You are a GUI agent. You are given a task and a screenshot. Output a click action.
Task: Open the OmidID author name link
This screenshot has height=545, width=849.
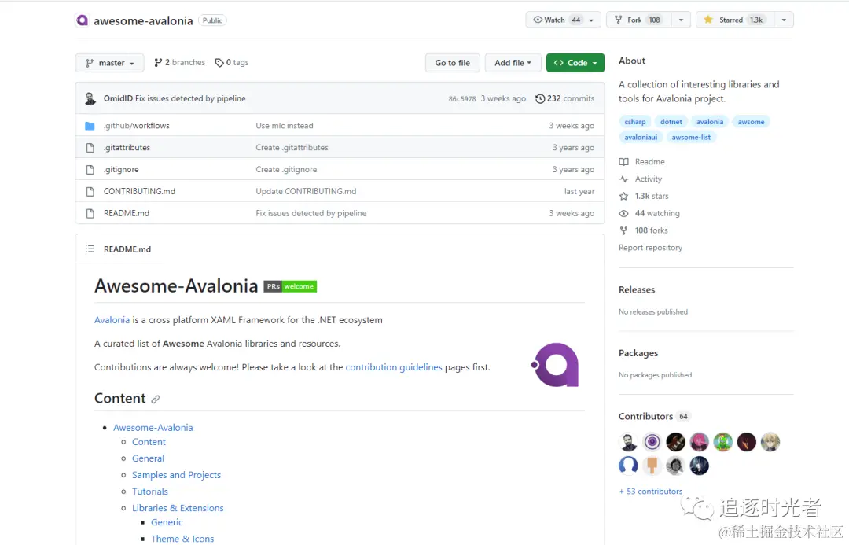click(x=118, y=98)
